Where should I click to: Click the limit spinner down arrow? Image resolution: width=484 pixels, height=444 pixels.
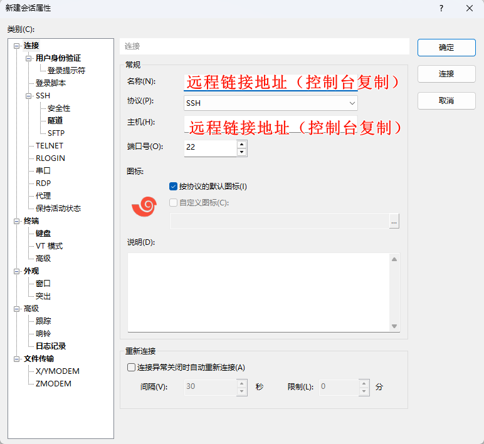[x=364, y=391]
